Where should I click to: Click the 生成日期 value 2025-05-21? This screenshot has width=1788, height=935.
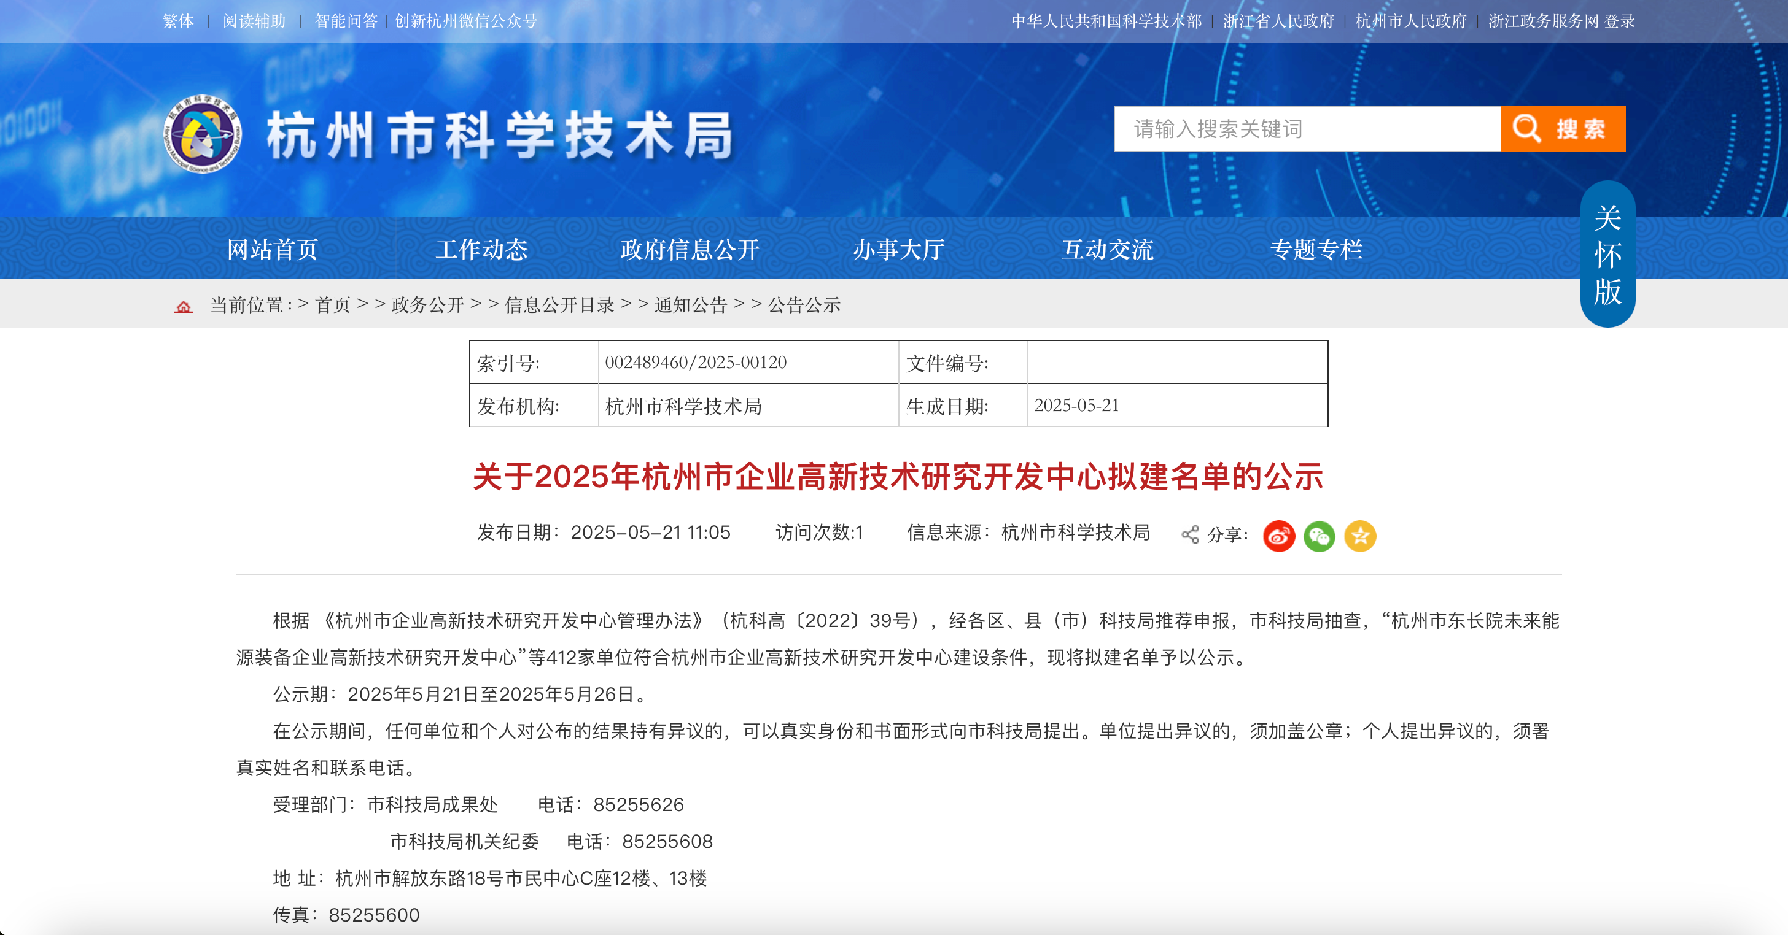(x=1076, y=405)
